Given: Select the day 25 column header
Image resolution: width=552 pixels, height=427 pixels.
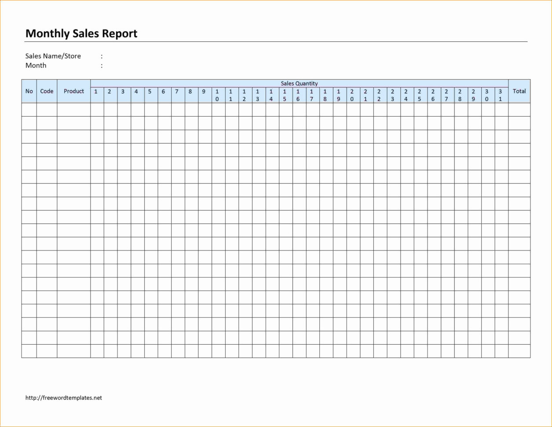Looking at the screenshot, I should click(419, 95).
